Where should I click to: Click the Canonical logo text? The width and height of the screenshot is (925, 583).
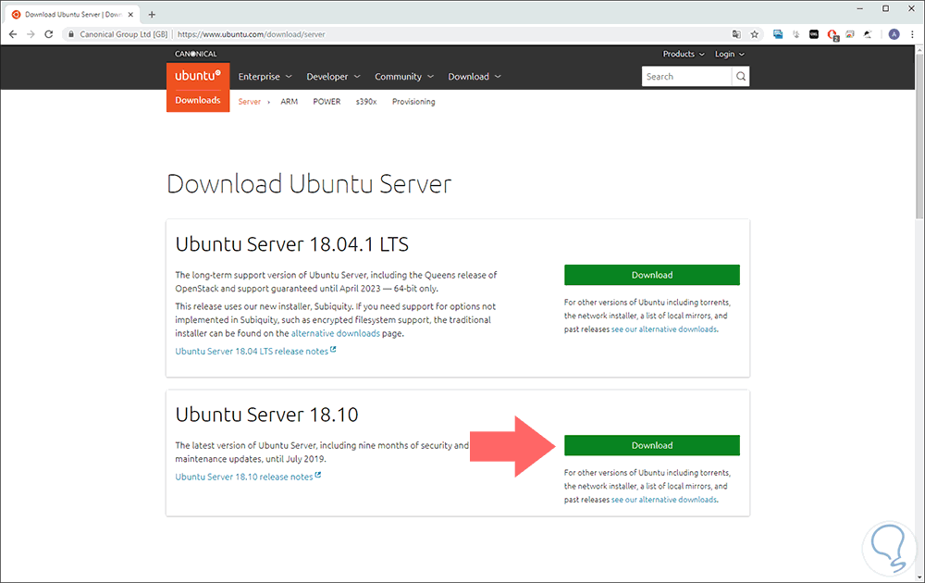196,54
